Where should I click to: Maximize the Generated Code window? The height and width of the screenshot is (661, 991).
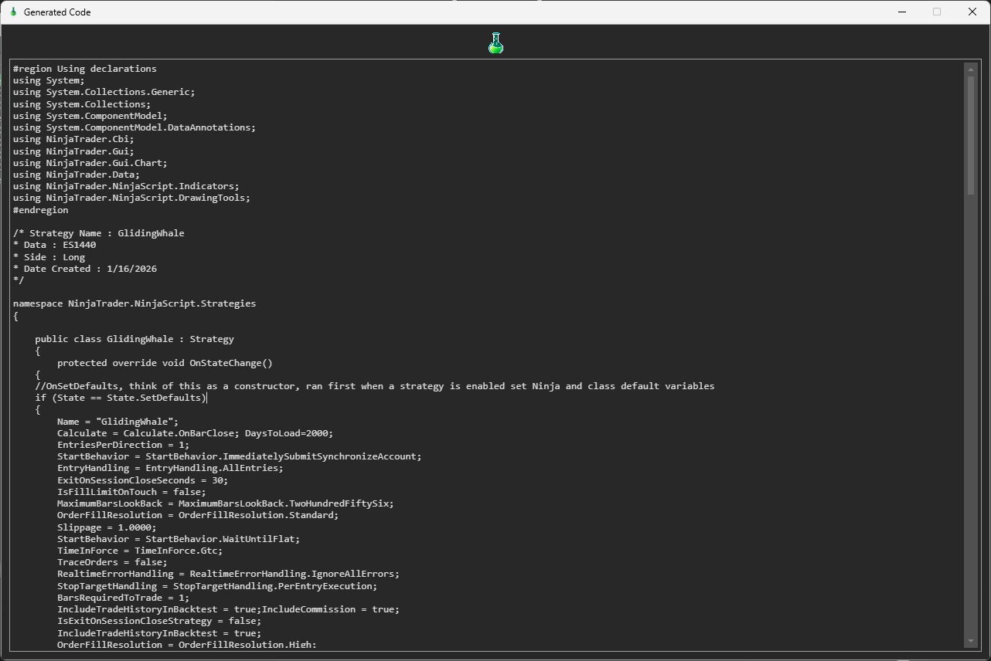pos(937,12)
